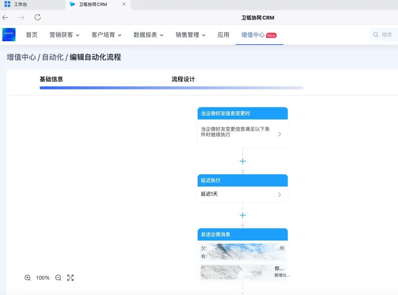Switch to the 增值中心 menu item

click(252, 34)
